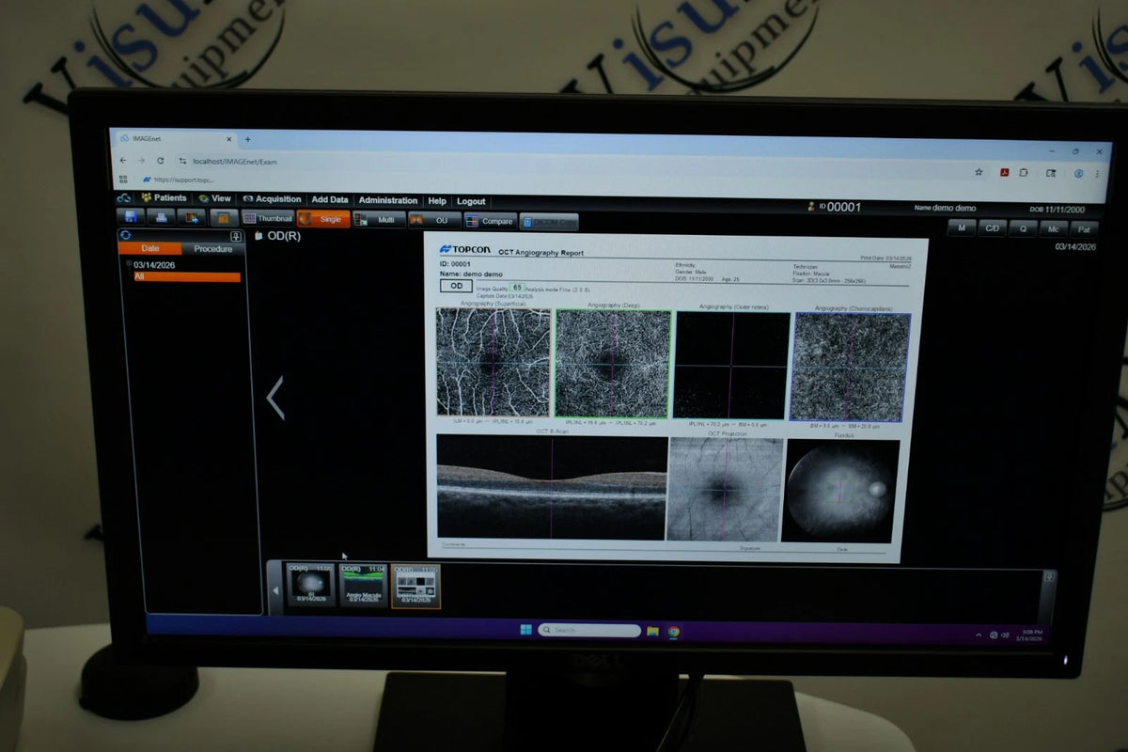Click the Pat filter button
The image size is (1128, 752).
(x=1084, y=229)
